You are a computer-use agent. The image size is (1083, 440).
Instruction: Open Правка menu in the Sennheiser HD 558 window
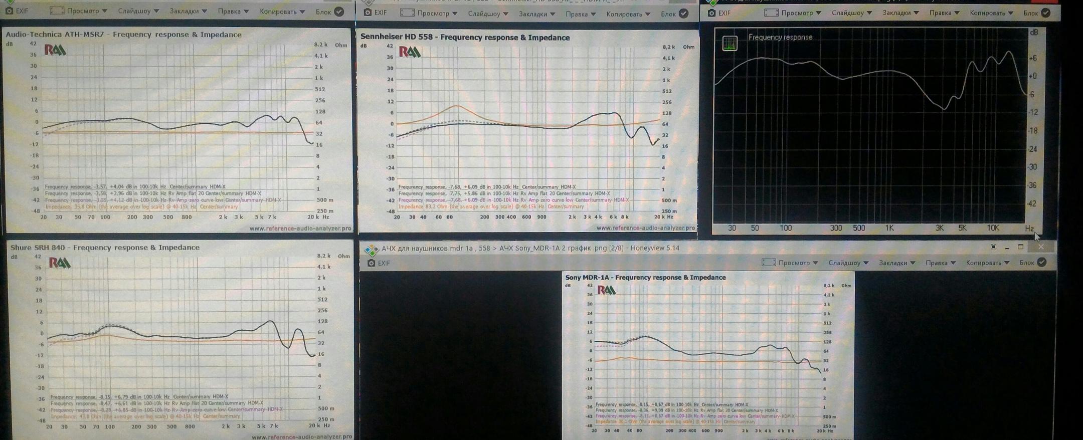(581, 14)
